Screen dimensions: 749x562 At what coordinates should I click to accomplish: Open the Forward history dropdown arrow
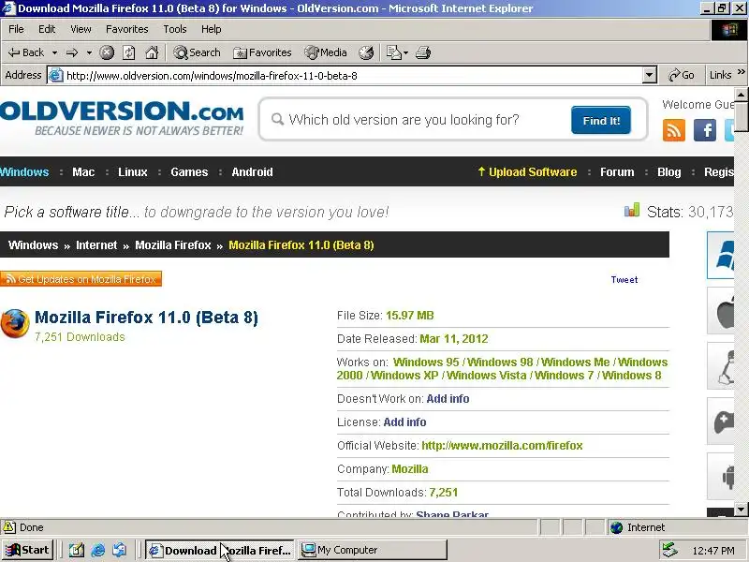pyautogui.click(x=89, y=52)
